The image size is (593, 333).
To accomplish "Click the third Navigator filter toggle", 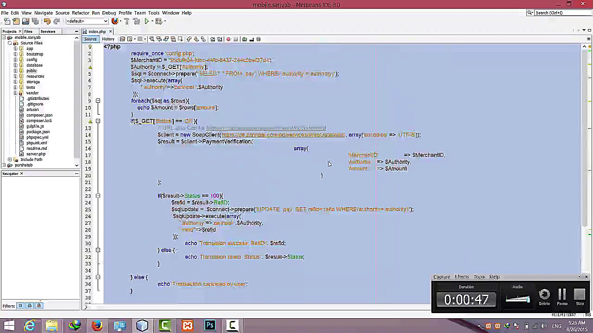I will coord(39,306).
